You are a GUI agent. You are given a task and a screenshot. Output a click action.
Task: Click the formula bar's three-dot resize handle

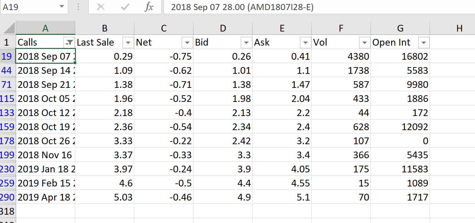point(78,7)
